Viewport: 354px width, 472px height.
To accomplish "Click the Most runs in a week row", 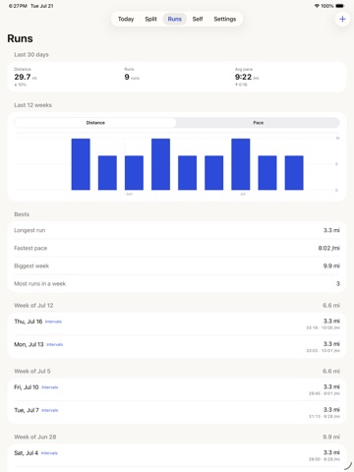I will tap(177, 283).
